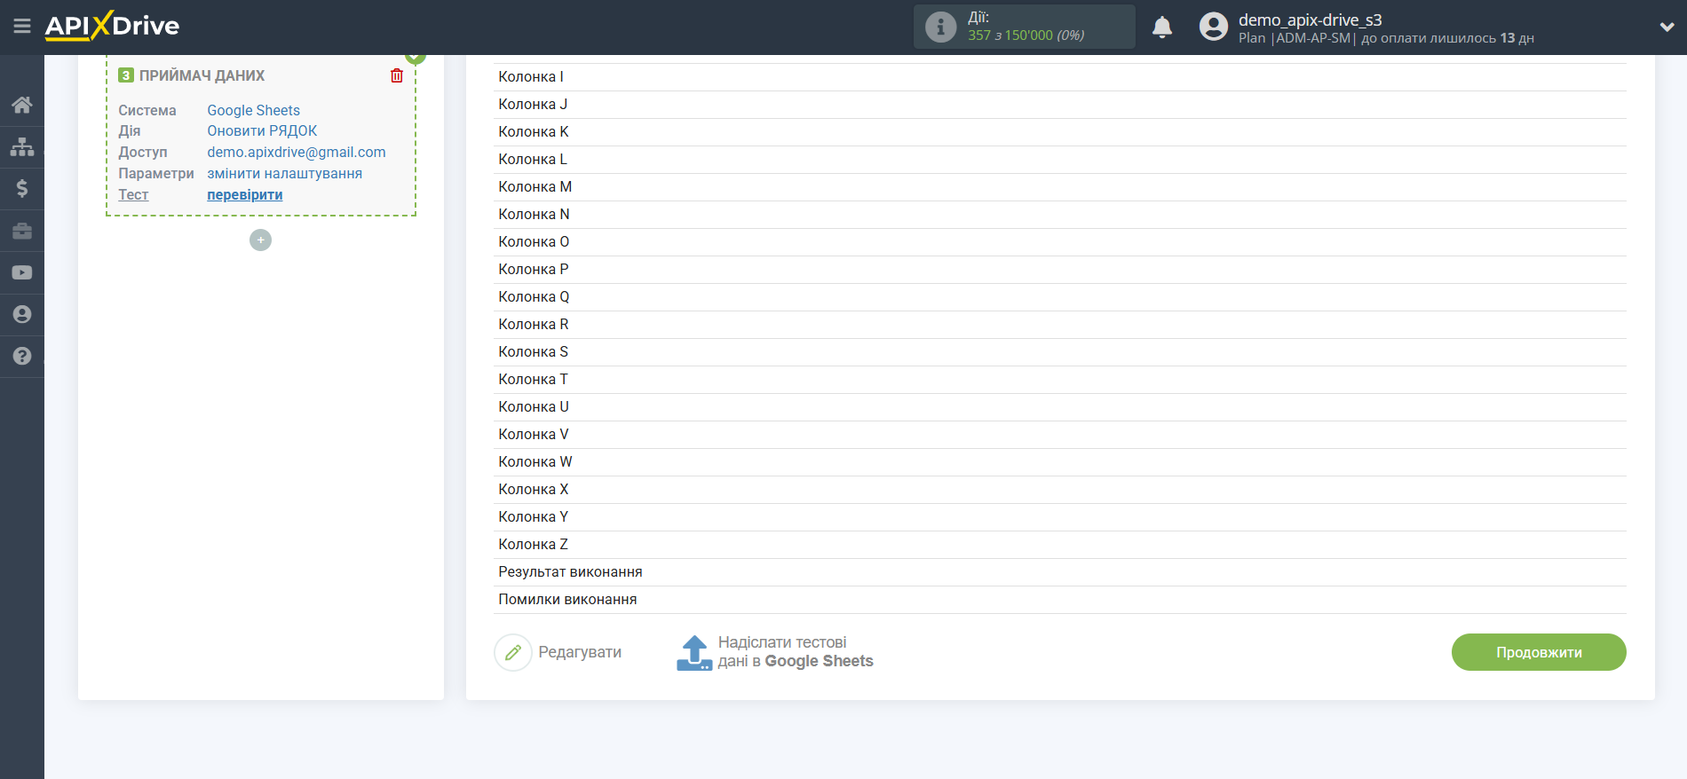
Task: Click the 'перевірити' test link
Action: [x=245, y=194]
